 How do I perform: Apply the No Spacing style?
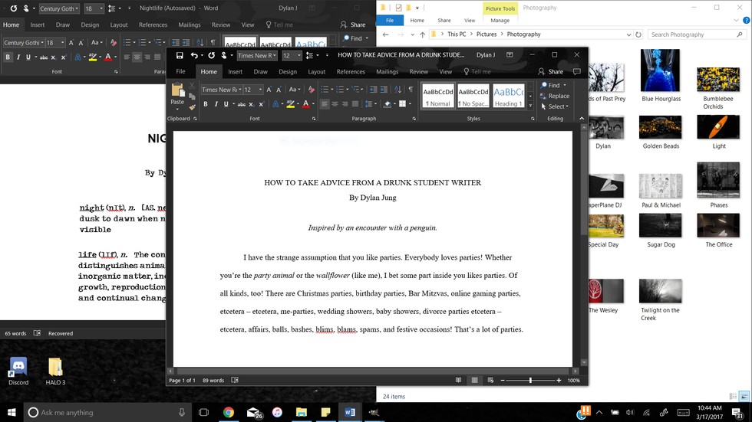(474, 96)
